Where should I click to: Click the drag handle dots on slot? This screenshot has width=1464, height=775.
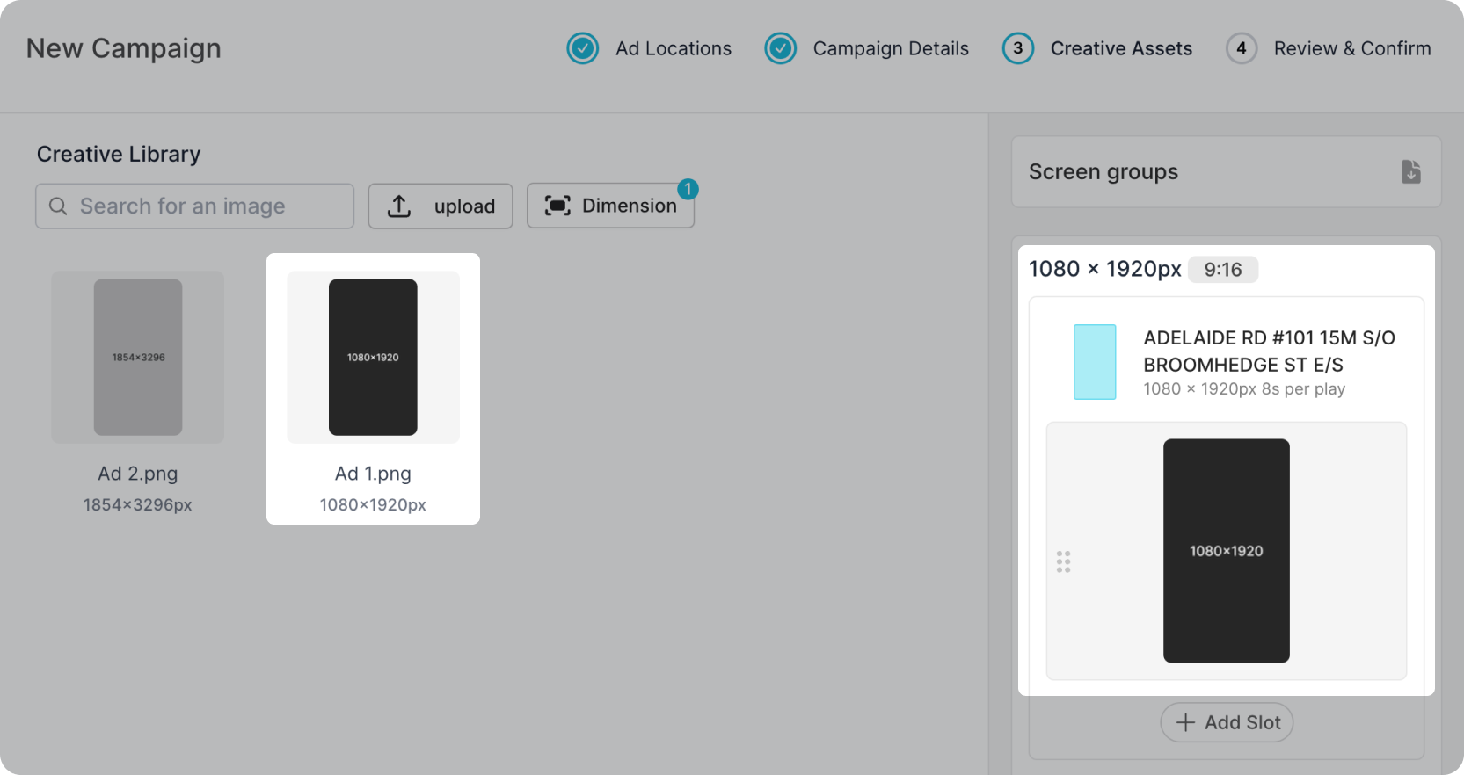click(x=1063, y=561)
